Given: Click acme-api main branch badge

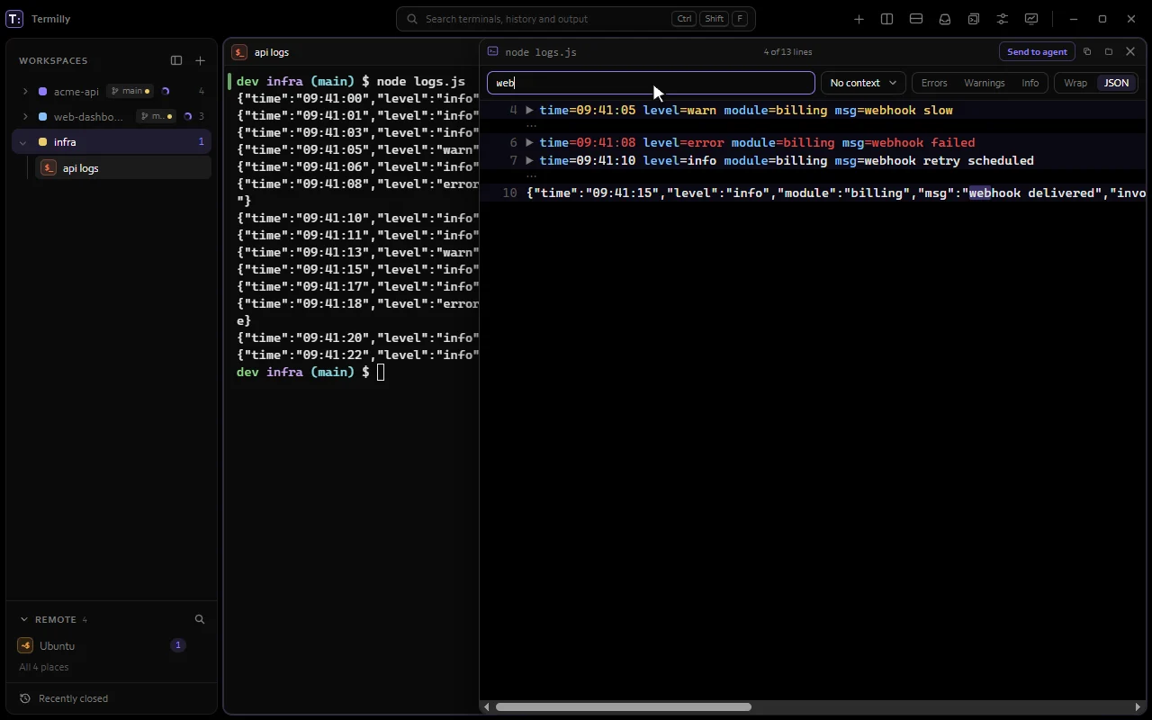Looking at the screenshot, I should point(130,91).
